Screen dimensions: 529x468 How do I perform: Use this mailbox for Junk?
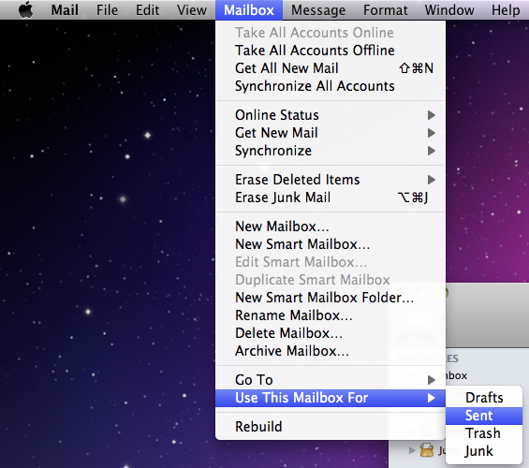click(484, 451)
